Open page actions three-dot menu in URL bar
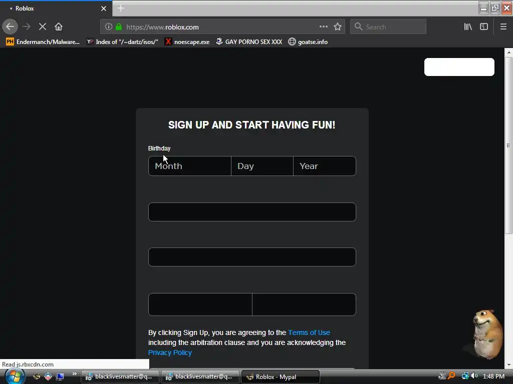The width and height of the screenshot is (513, 384). click(x=324, y=27)
